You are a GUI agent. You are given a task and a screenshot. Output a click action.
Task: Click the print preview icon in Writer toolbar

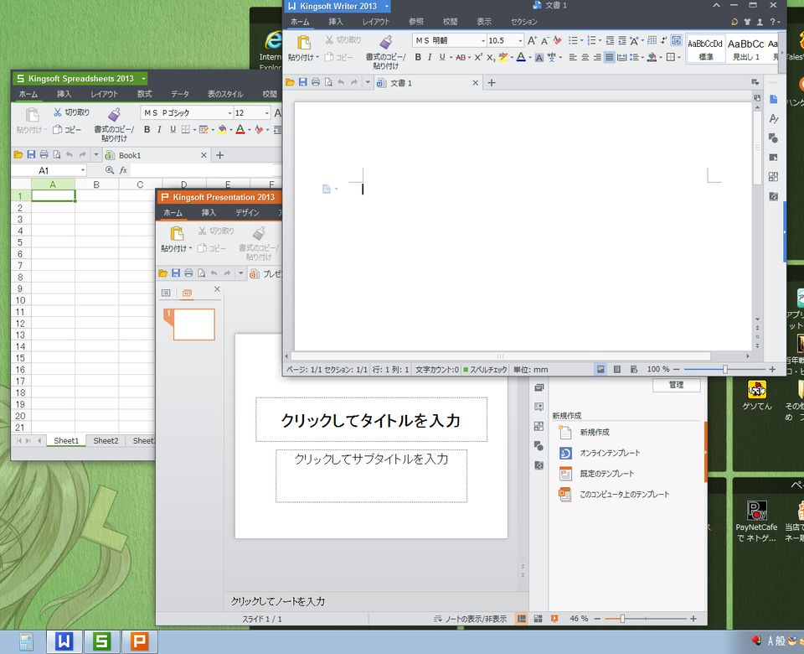tap(328, 82)
